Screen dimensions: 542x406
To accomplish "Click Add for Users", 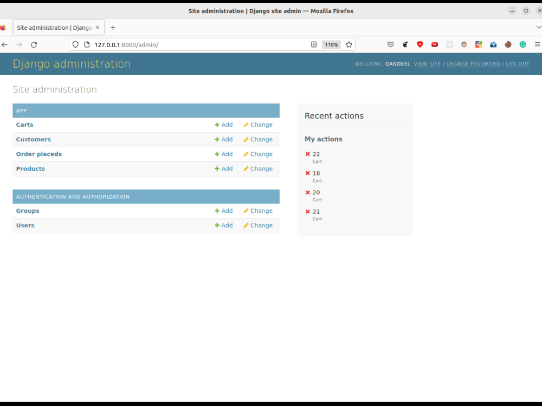I will [x=224, y=225].
